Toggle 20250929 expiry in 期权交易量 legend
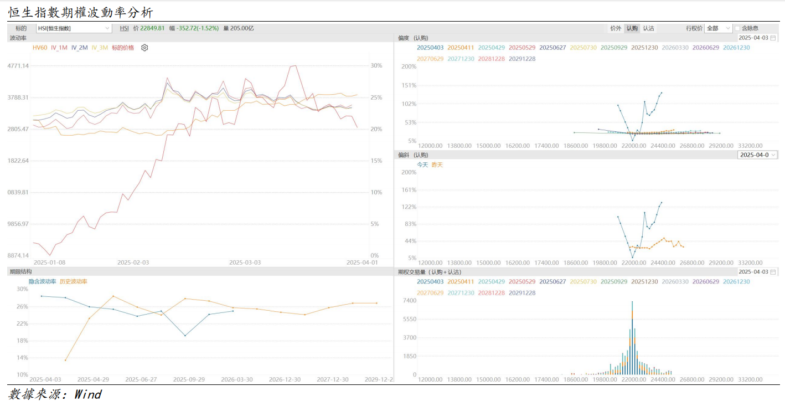This screenshot has height=406, width=785. coord(614,281)
